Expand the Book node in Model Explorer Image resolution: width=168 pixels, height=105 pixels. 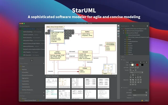pyautogui.click(x=125, y=39)
